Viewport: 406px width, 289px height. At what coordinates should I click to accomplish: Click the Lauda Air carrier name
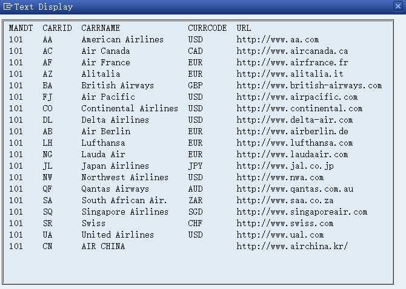(x=103, y=154)
